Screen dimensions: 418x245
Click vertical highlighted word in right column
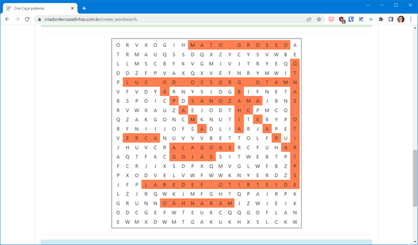pos(295,124)
